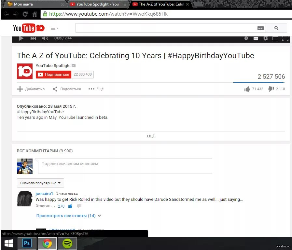Viewport: 292px width, 250px height.
Task: Close the YouTube Spotlight tab
Action: pyautogui.click(x=125, y=4)
